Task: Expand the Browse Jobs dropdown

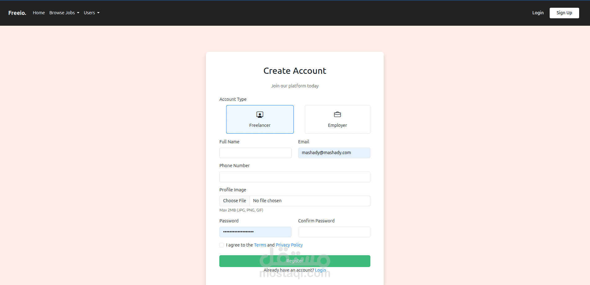Action: (x=64, y=13)
